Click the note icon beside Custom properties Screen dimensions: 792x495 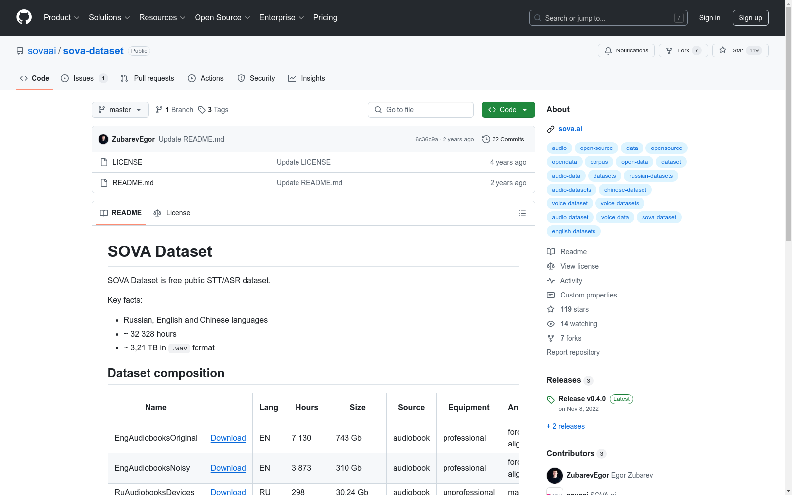point(551,295)
